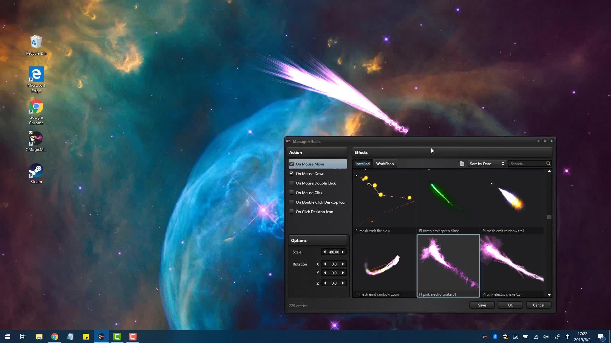
Task: Disable On Mouse Move checkbox
Action: (291, 164)
